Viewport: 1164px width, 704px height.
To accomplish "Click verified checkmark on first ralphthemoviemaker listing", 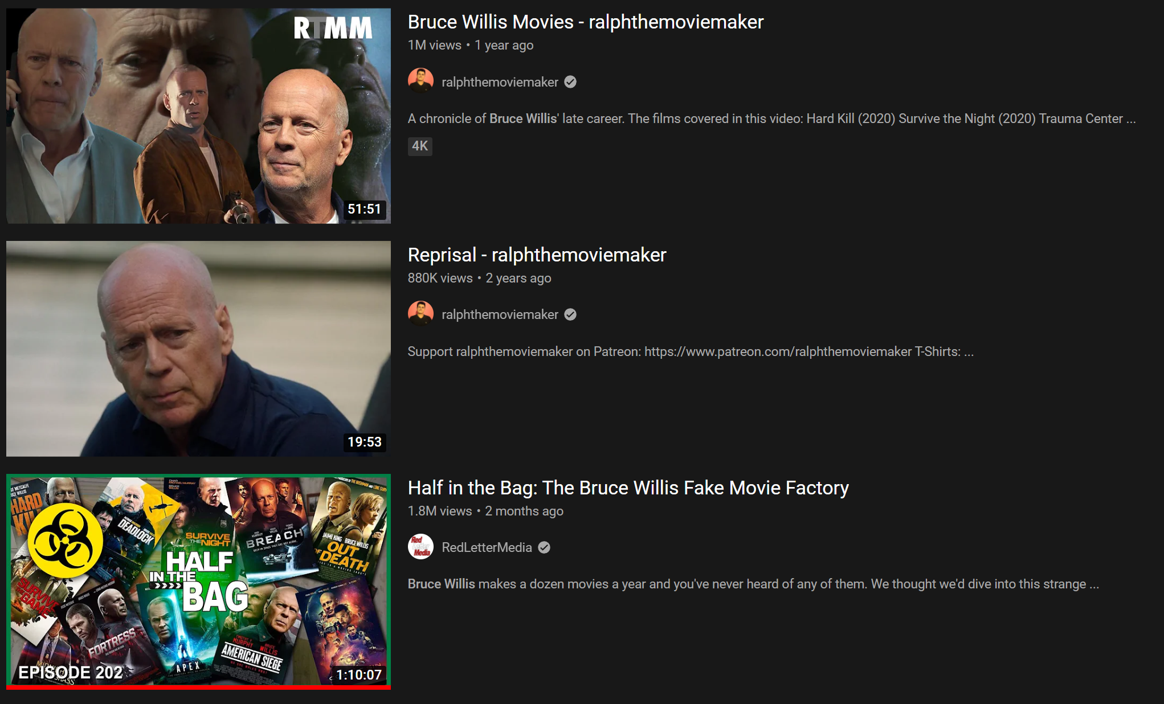I will (570, 82).
